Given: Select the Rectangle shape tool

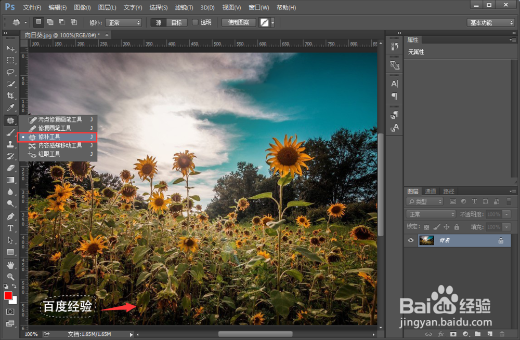Looking at the screenshot, I should click(10, 252).
